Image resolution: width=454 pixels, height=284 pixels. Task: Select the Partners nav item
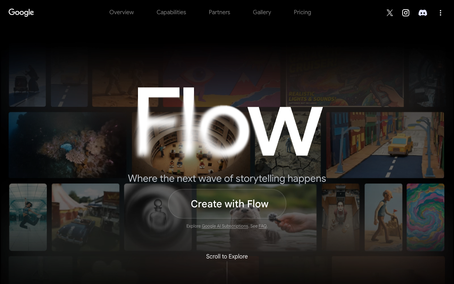click(x=220, y=12)
